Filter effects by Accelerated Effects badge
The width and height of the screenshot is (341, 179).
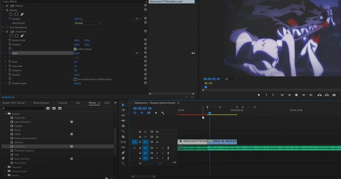48,108
